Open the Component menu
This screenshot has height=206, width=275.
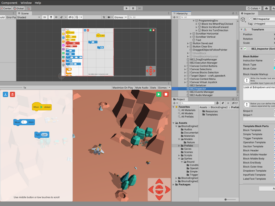9,3
